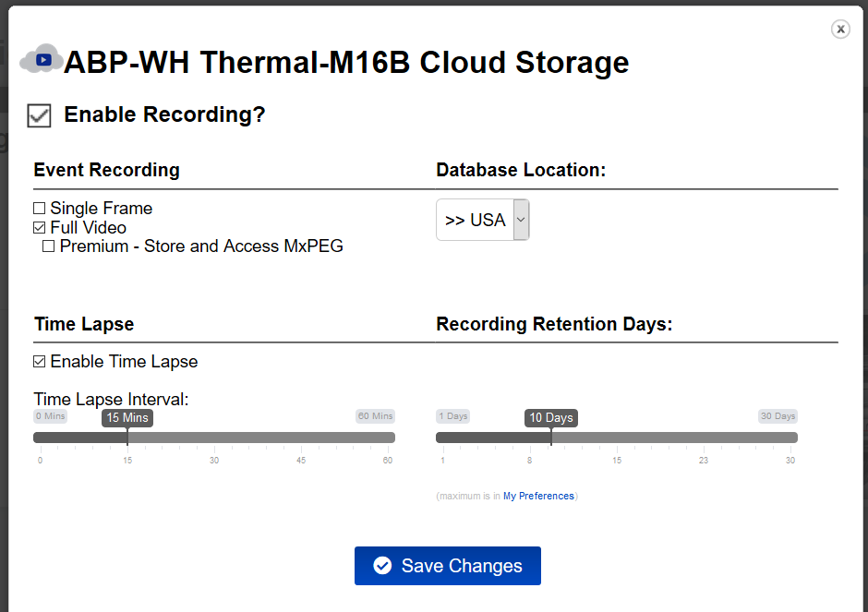
Task: Enable Premium Store and Access MxPEG
Action: coord(49,246)
